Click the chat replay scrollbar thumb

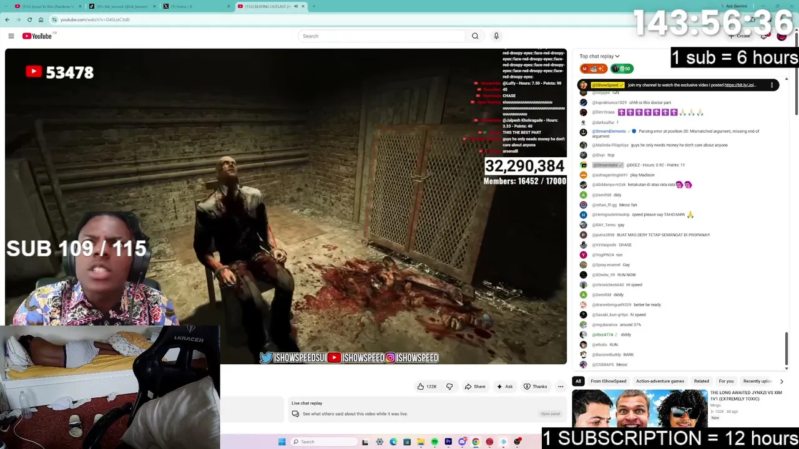pos(786,349)
